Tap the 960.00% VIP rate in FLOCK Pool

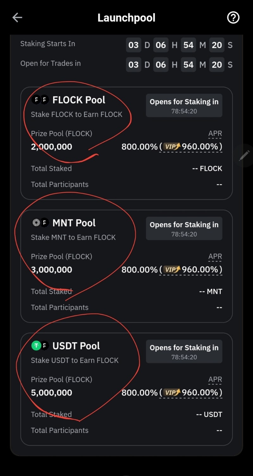tap(200, 146)
